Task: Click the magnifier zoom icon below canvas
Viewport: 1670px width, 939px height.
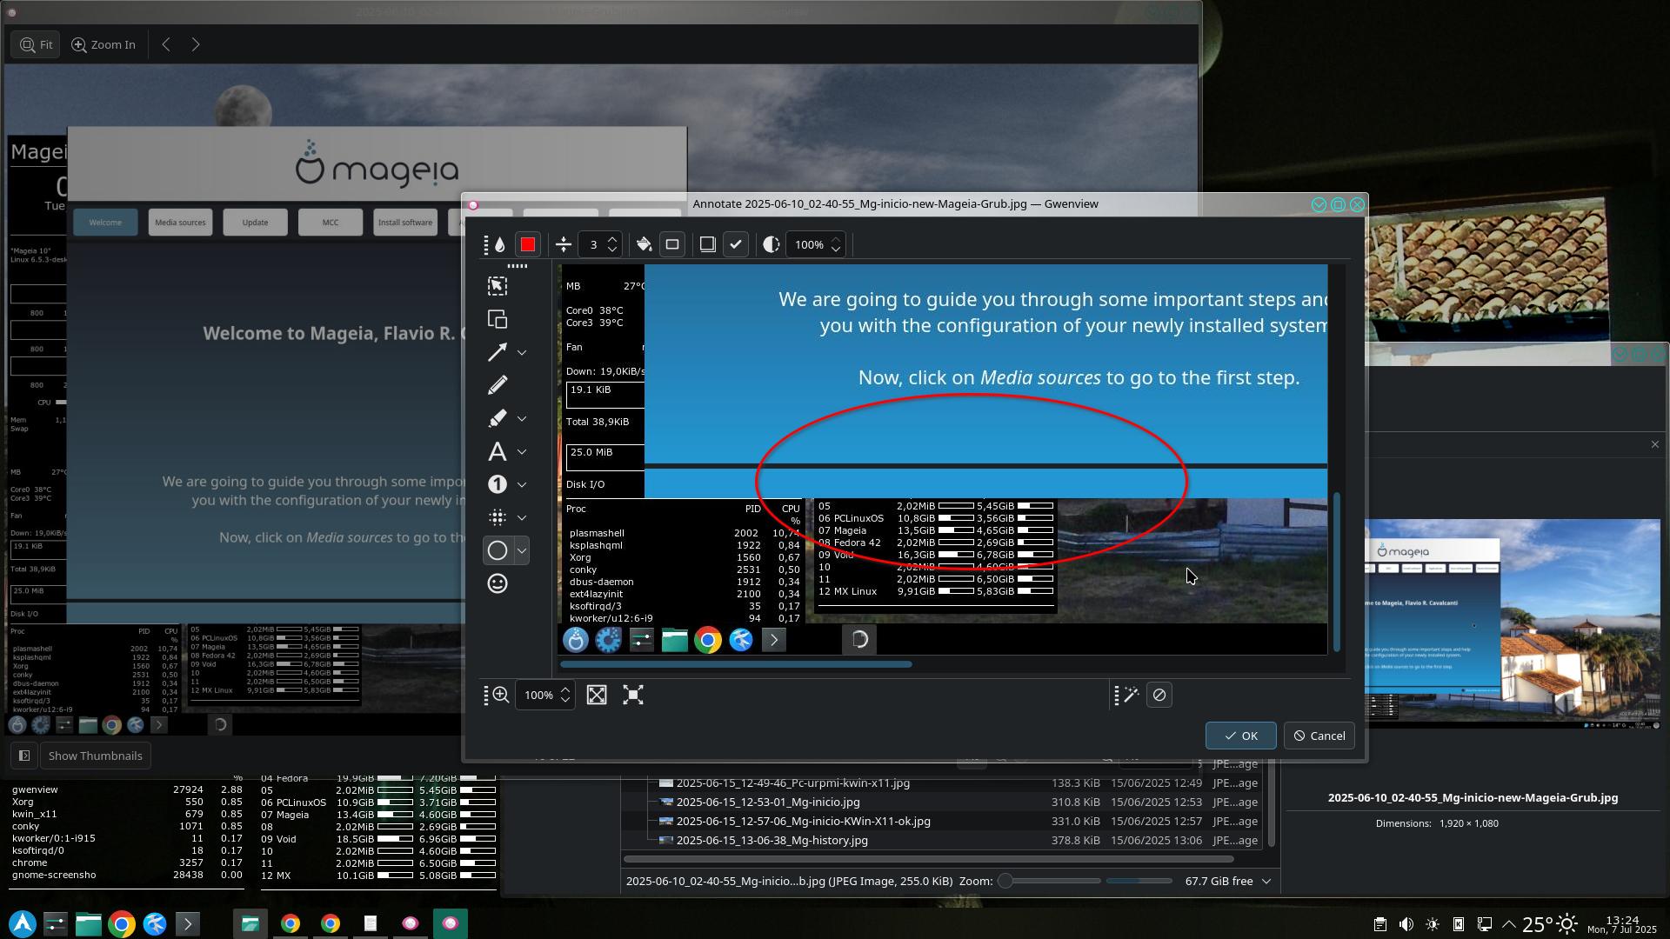Action: click(x=501, y=695)
